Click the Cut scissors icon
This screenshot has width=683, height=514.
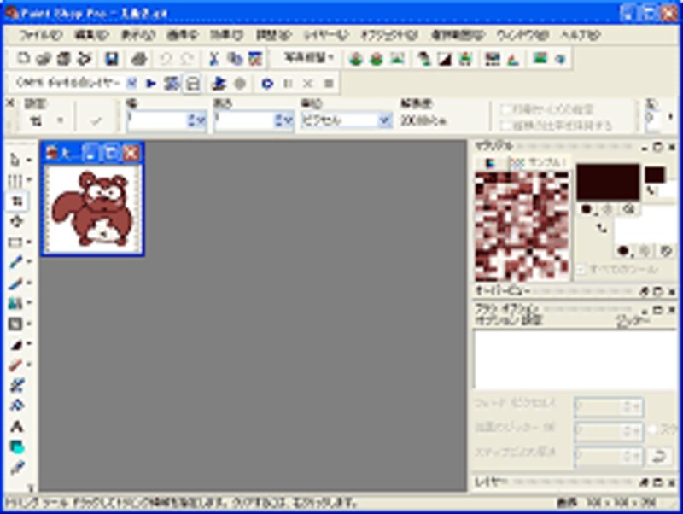click(214, 59)
